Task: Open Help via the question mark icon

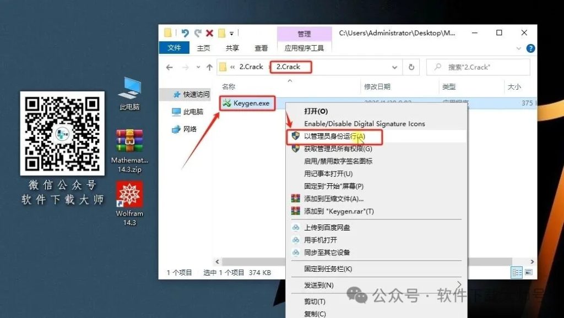Action: 530,48
